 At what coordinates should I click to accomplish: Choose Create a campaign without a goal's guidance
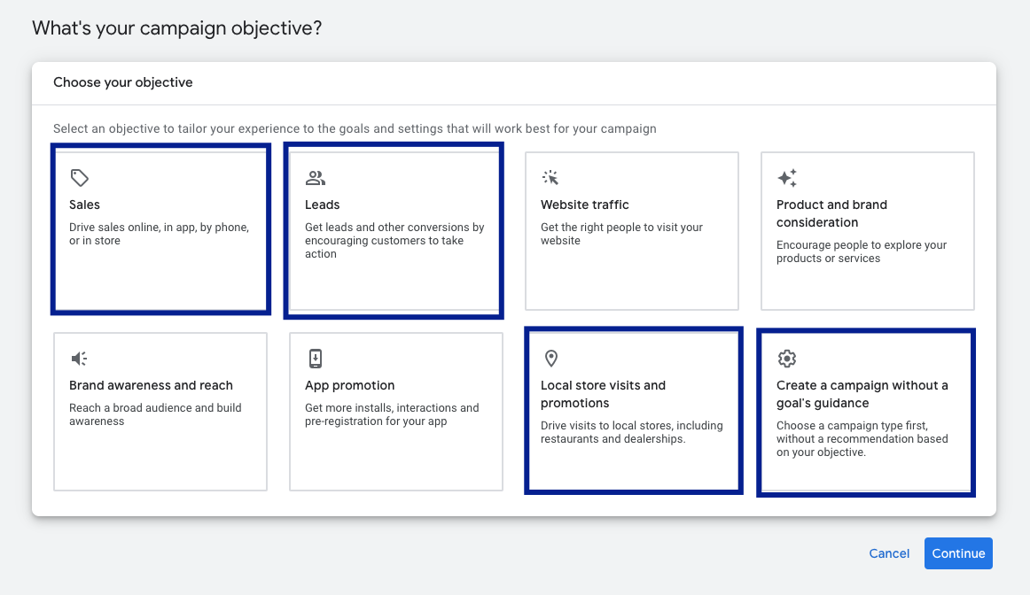click(x=862, y=394)
